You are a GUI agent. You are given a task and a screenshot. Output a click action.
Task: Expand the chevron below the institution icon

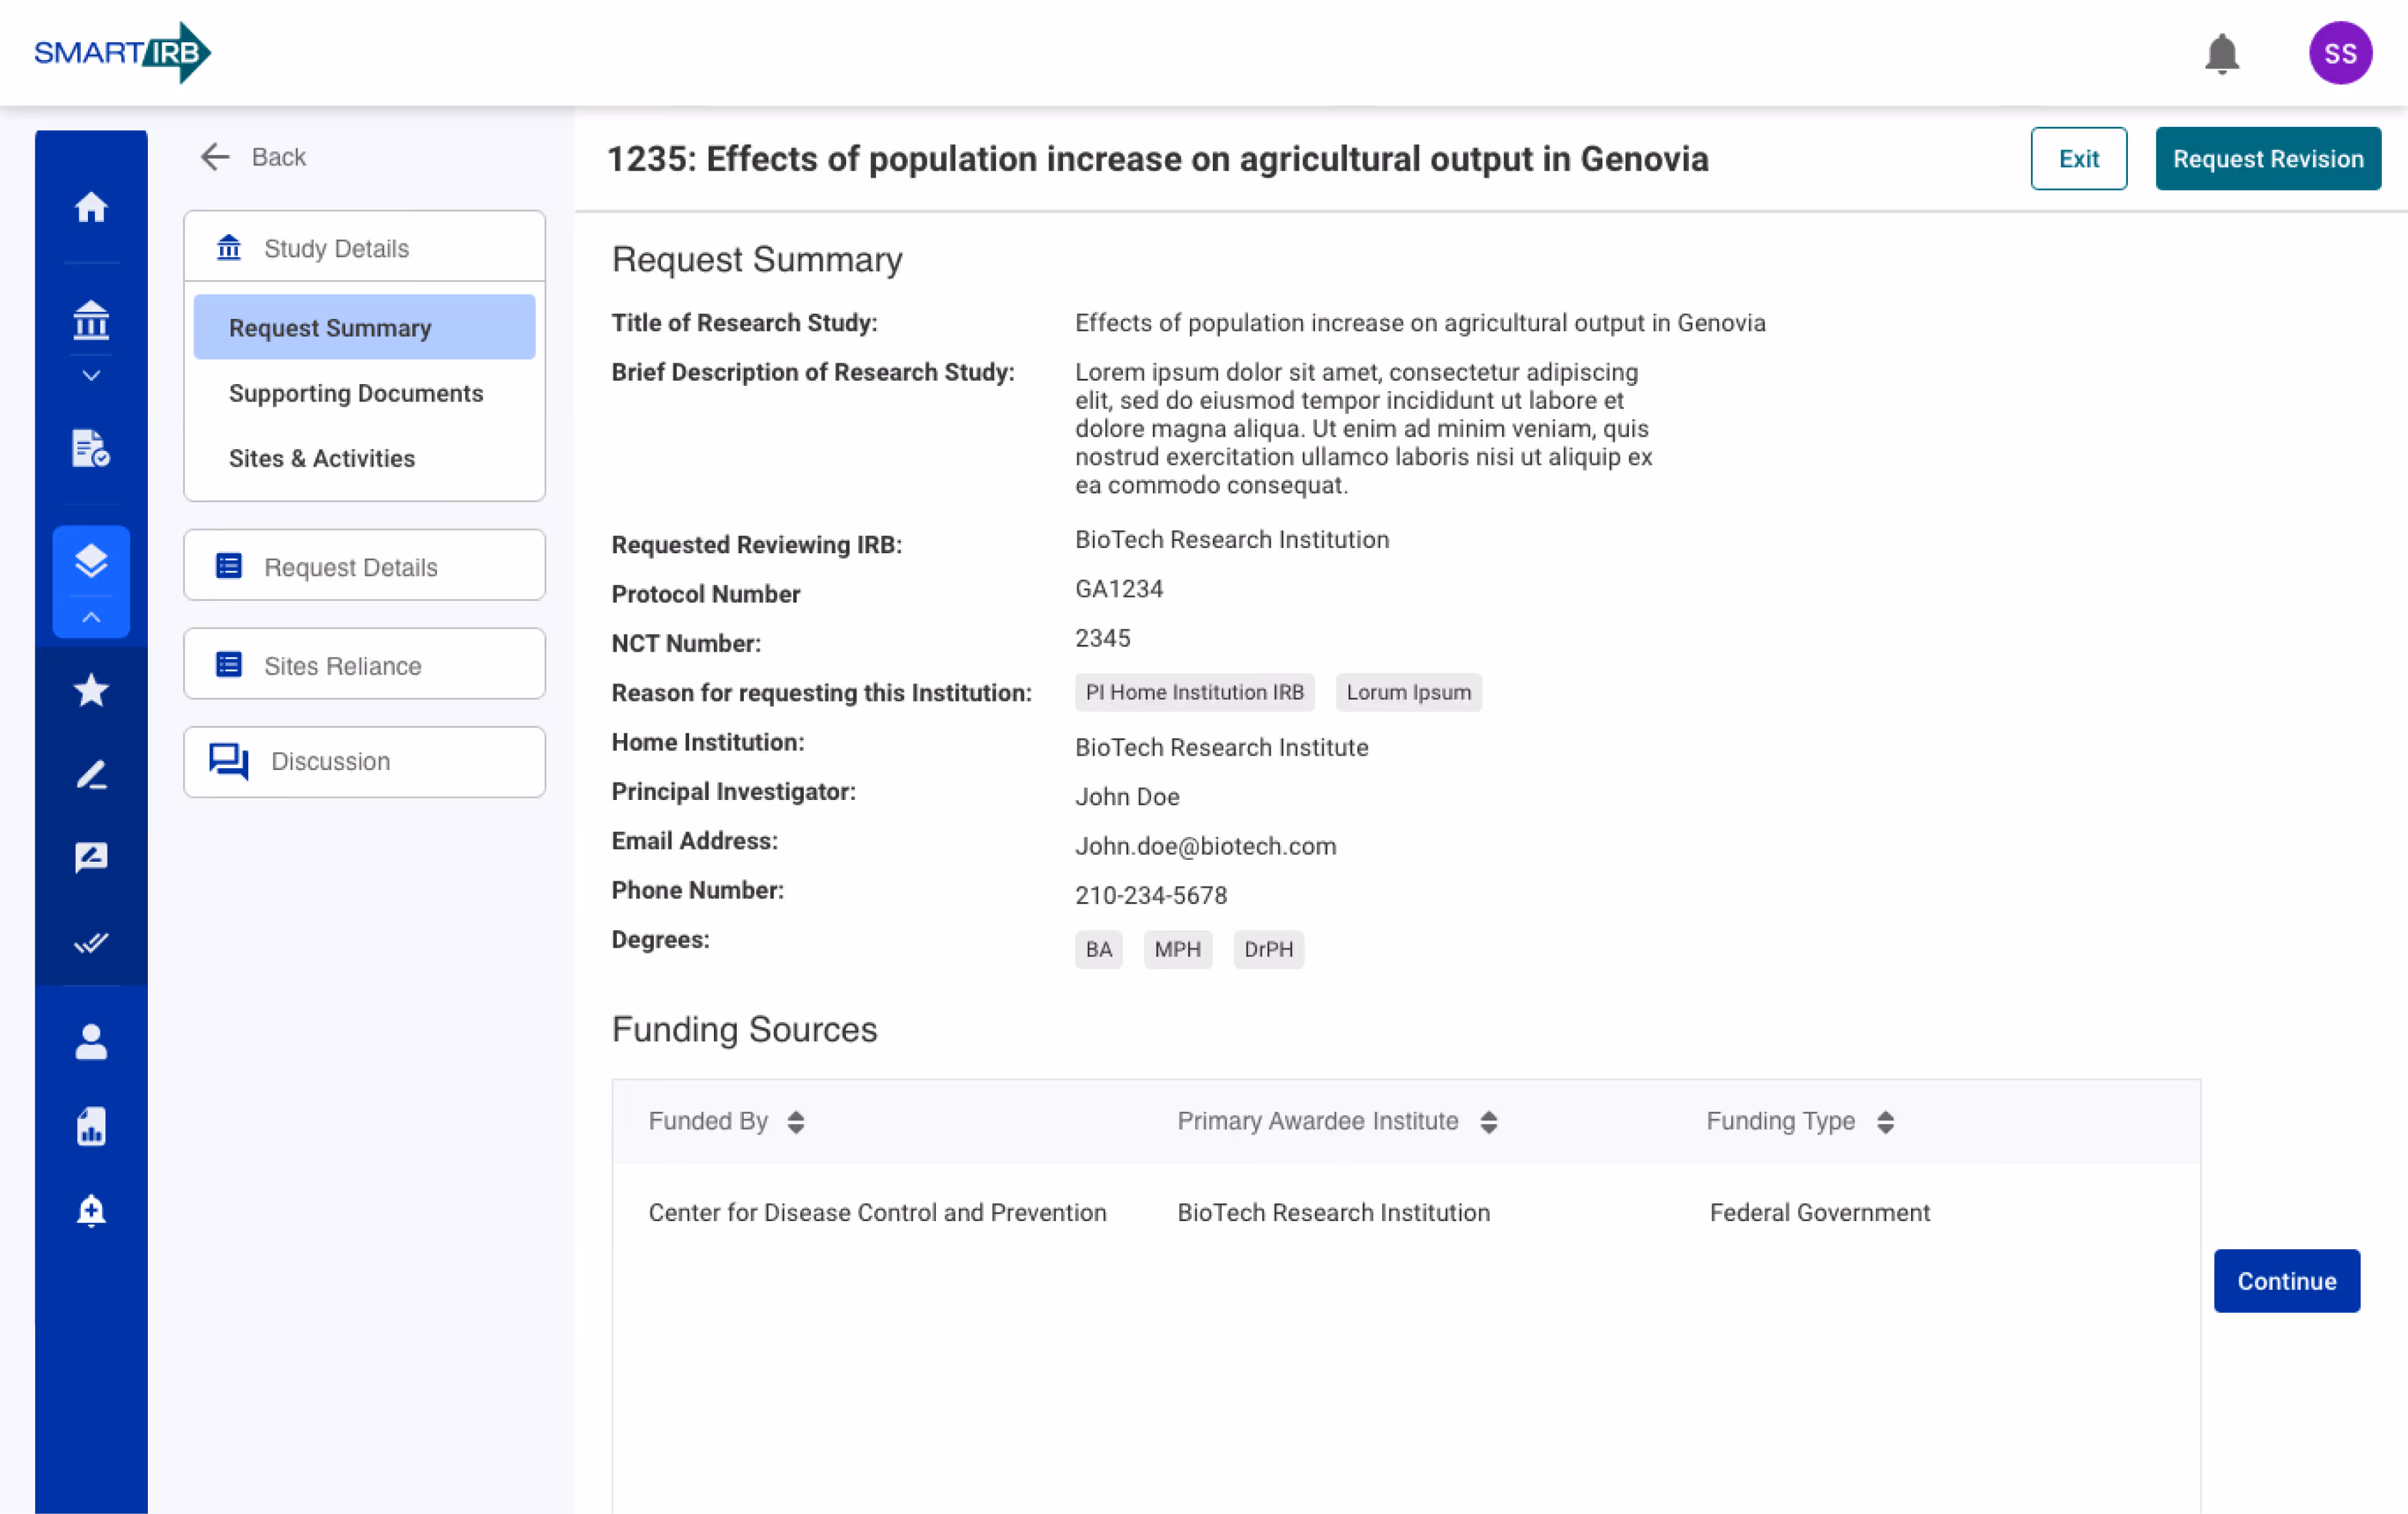[x=91, y=376]
